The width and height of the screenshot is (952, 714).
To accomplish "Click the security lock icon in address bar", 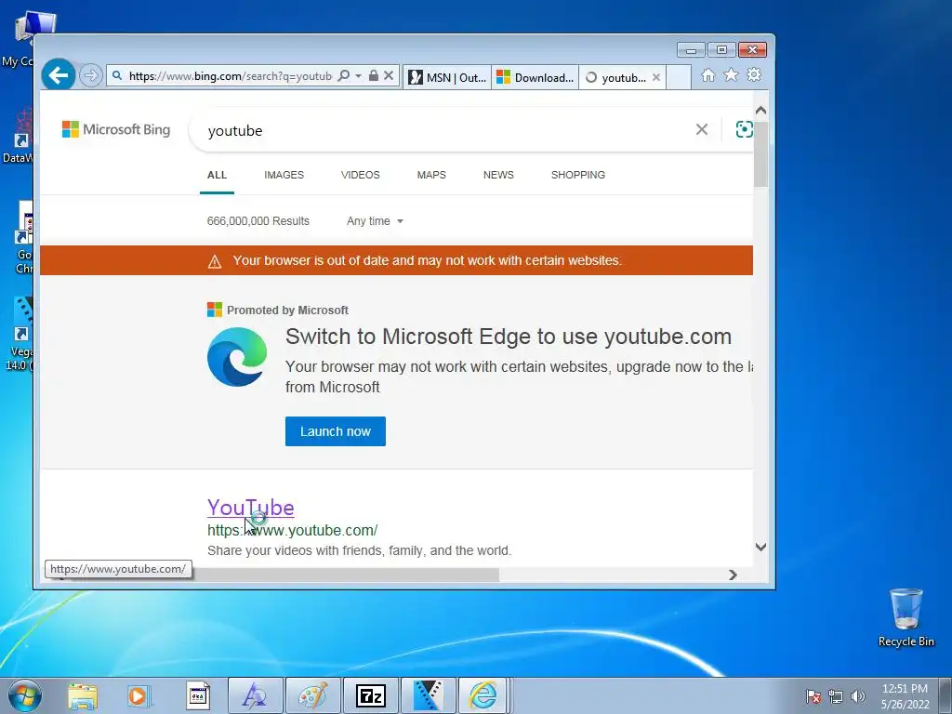I will [x=374, y=76].
